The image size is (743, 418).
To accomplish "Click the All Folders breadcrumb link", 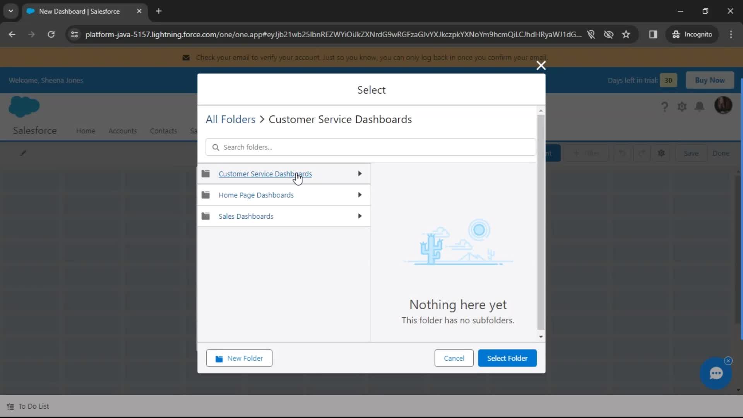I will (x=230, y=119).
